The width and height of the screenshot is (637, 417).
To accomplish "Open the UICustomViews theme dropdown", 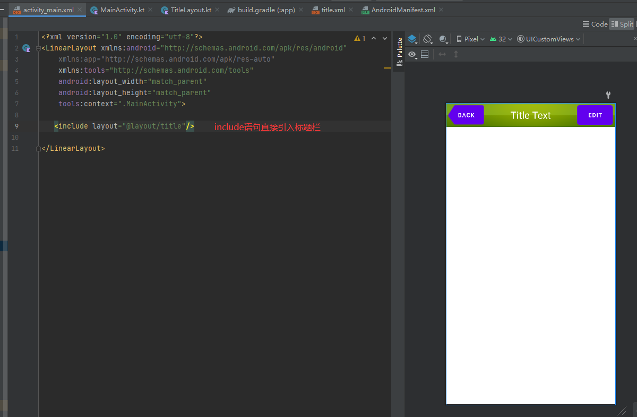I will point(549,39).
